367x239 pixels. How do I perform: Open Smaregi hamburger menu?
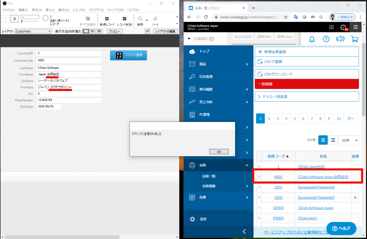355,27
